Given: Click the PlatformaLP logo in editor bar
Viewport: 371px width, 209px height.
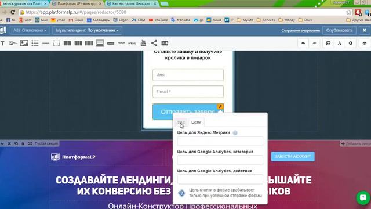Looking at the screenshot, I should 3,30.
